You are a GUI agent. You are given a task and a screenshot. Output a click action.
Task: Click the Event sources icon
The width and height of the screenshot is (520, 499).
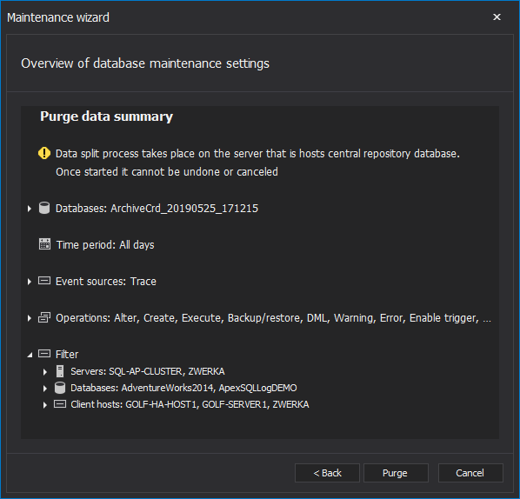click(x=44, y=281)
